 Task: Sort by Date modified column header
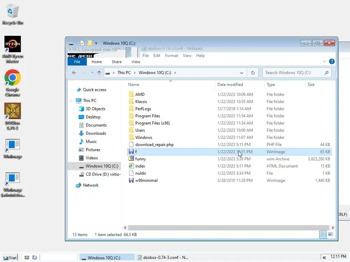coord(240,85)
